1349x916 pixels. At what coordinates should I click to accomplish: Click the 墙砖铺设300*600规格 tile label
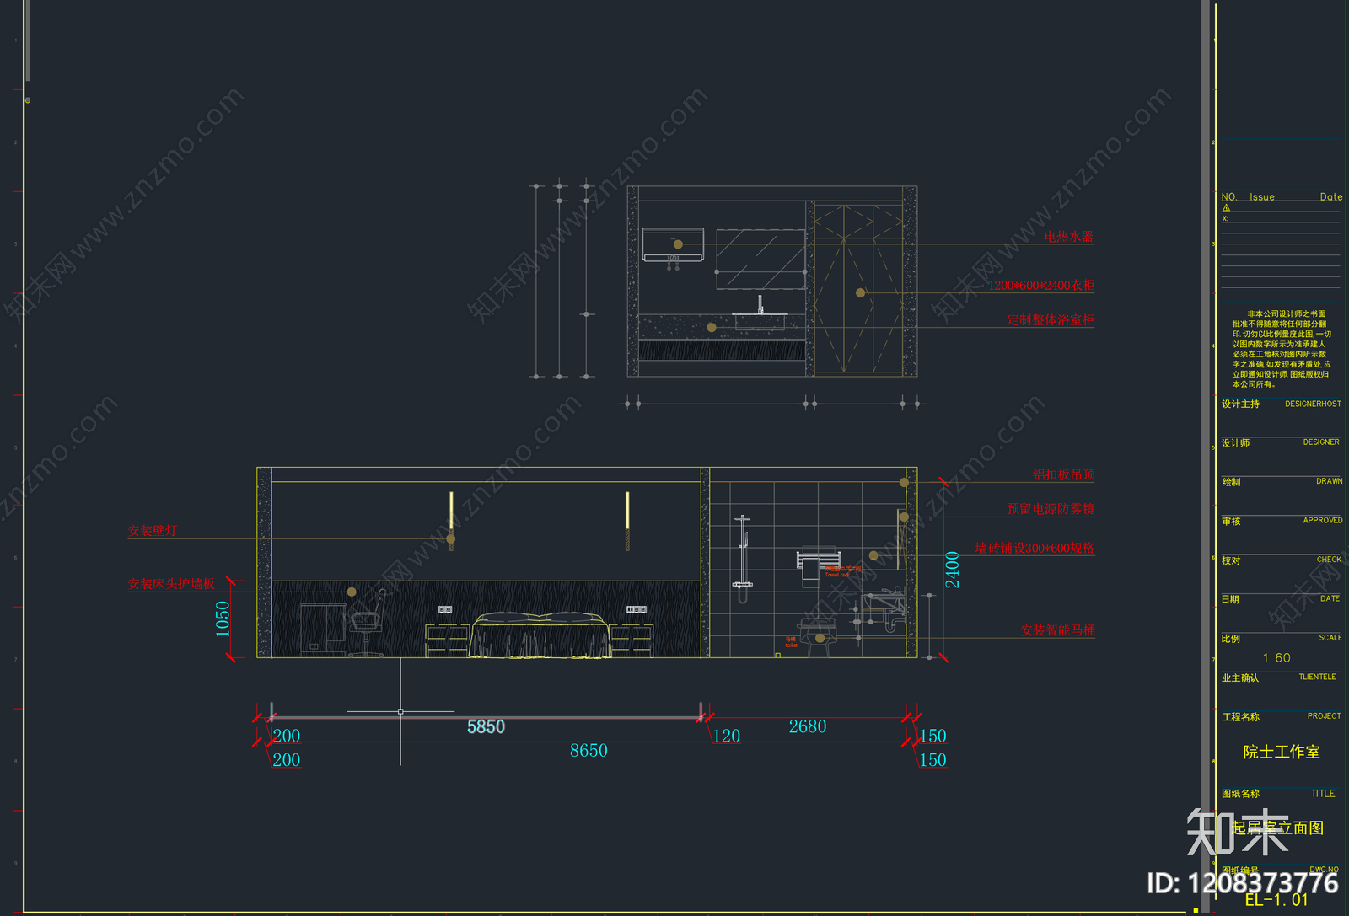coord(1035,549)
